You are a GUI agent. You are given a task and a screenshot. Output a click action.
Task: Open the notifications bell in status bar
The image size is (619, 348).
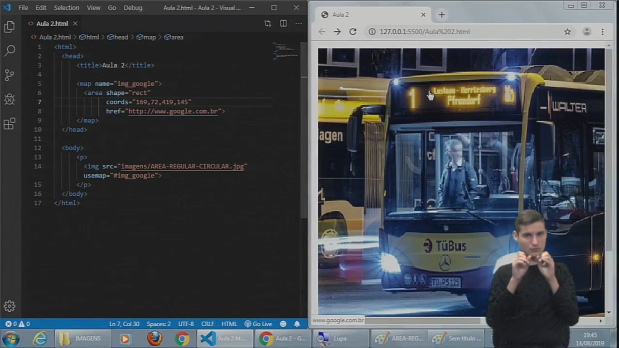[x=297, y=324]
